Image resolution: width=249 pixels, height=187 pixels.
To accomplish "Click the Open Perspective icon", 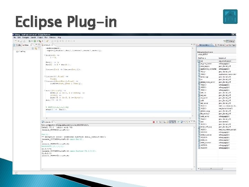I will (224, 41).
